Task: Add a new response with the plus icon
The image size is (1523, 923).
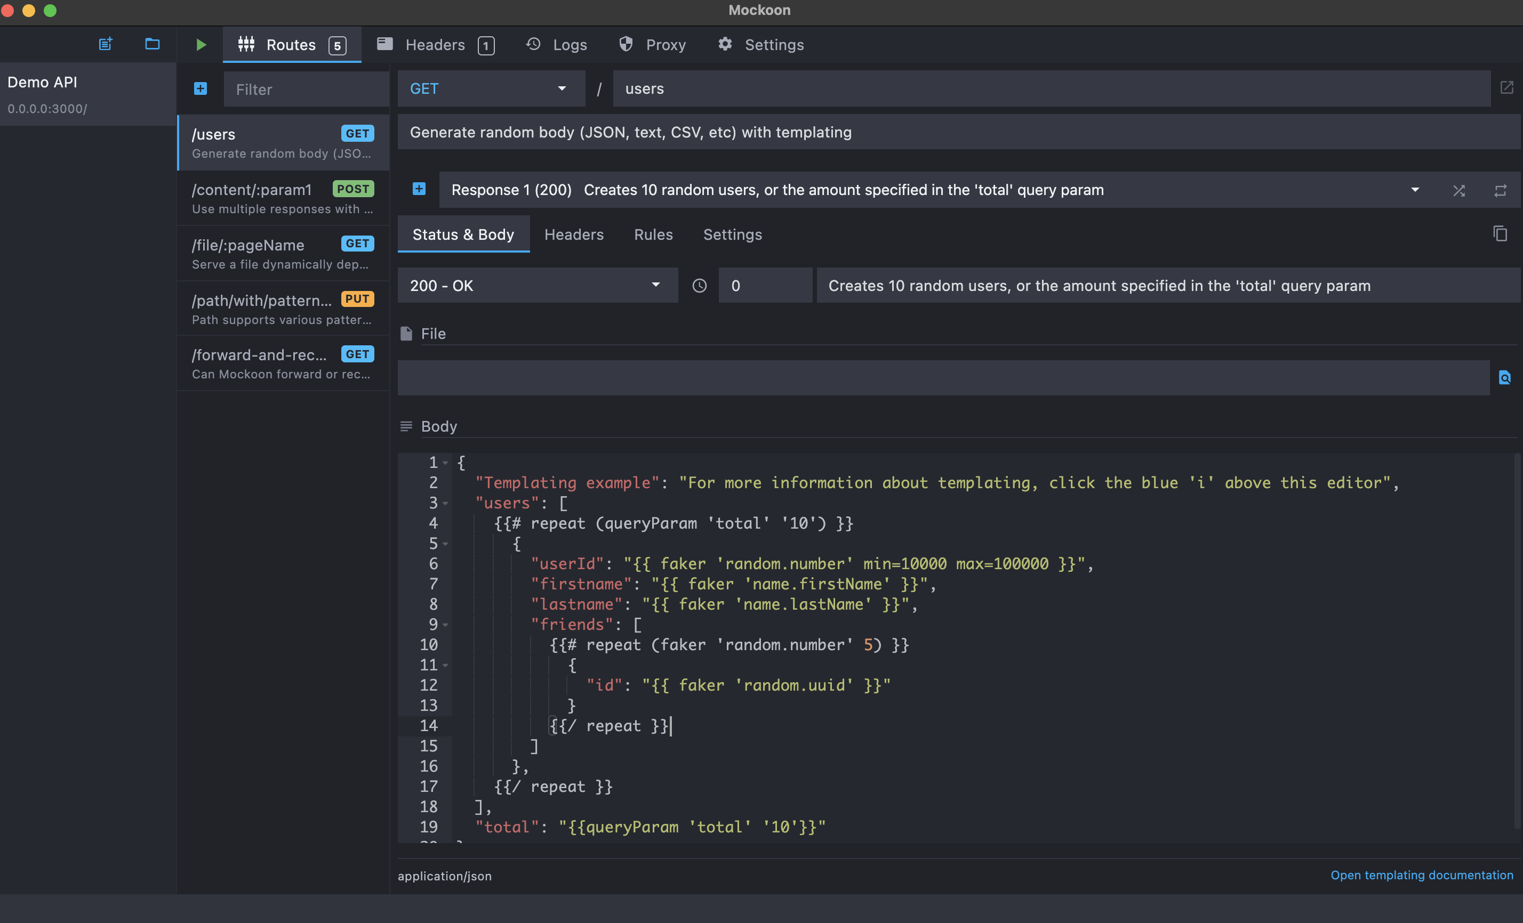Action: 419,189
